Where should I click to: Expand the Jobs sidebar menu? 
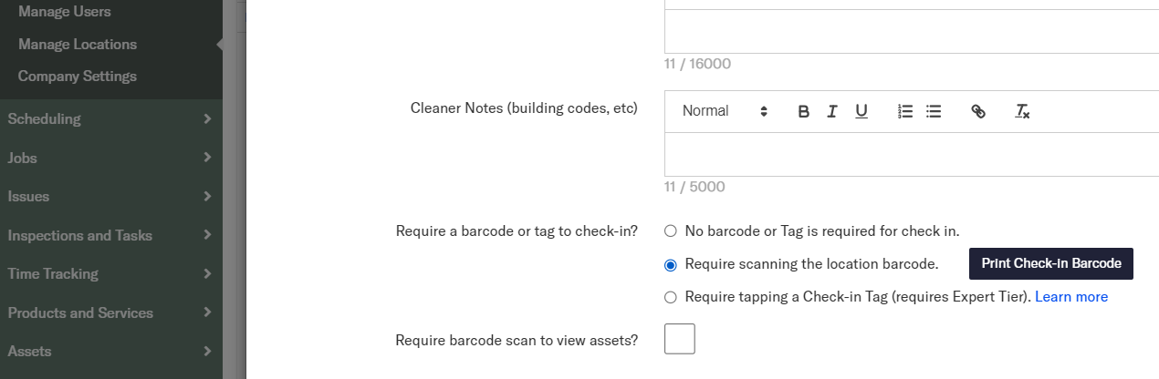click(x=110, y=158)
